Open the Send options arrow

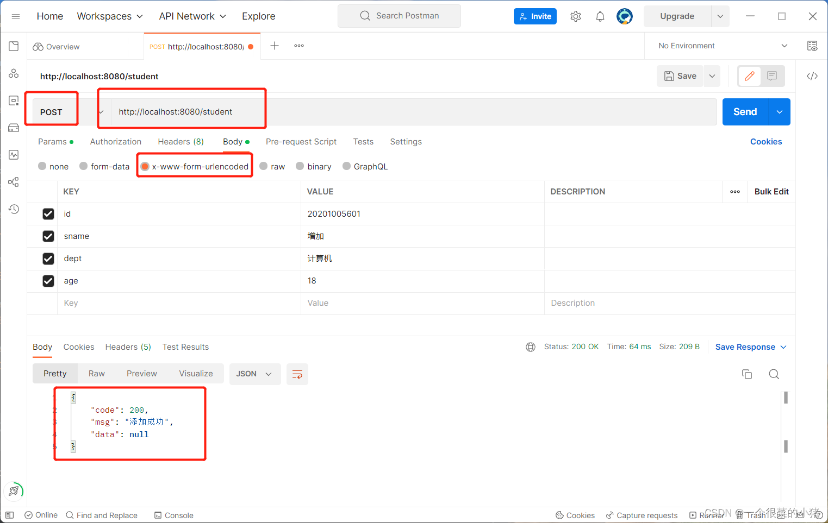(780, 112)
